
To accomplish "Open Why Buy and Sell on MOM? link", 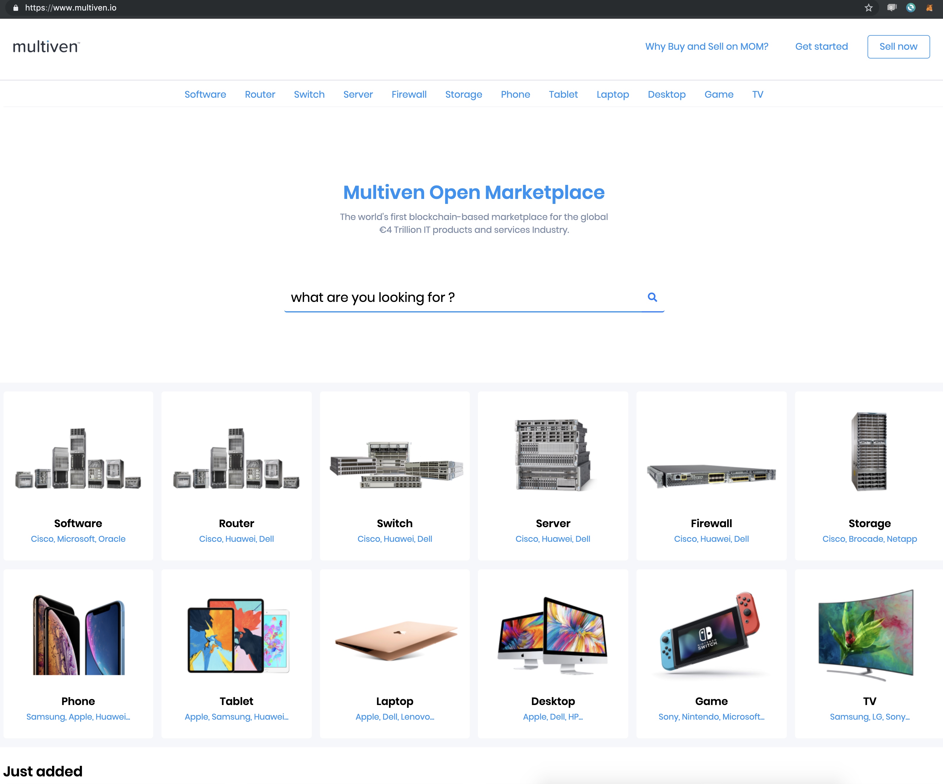I will (706, 46).
